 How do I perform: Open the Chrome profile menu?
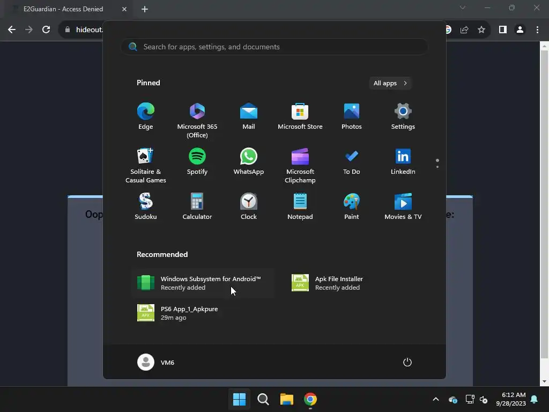click(x=520, y=30)
